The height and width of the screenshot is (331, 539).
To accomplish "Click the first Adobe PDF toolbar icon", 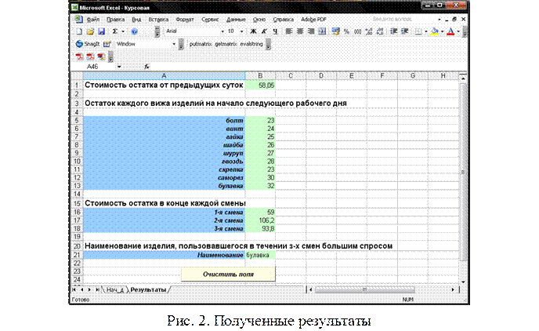I will pyautogui.click(x=79, y=56).
